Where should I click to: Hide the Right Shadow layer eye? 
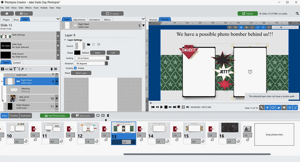[57, 107]
